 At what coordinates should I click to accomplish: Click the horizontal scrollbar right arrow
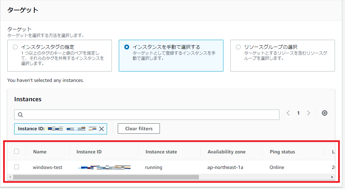(332, 177)
